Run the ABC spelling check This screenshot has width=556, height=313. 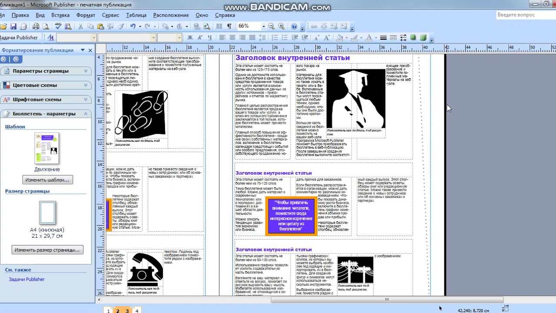(58, 27)
